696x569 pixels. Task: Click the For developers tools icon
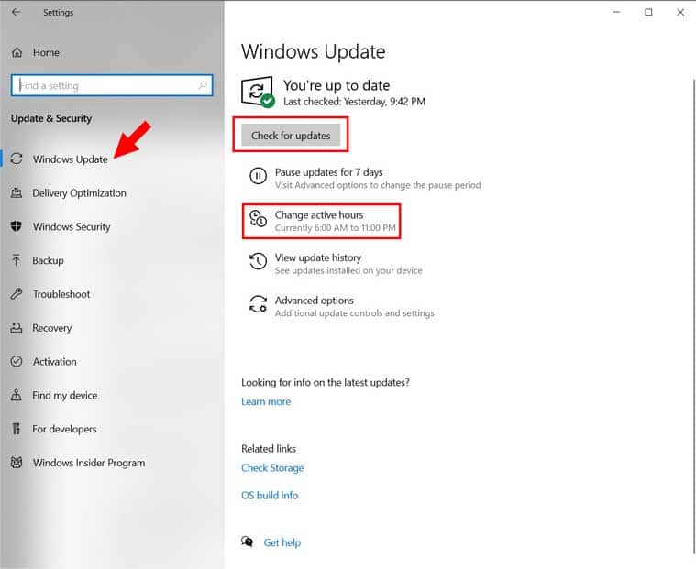click(17, 429)
